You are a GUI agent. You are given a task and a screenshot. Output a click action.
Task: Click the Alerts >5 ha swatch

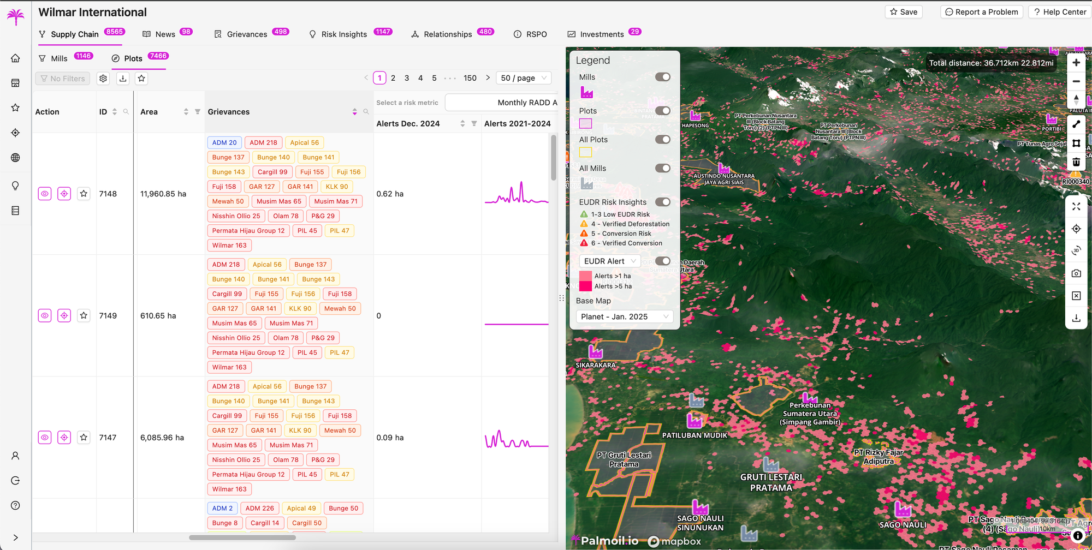(585, 286)
